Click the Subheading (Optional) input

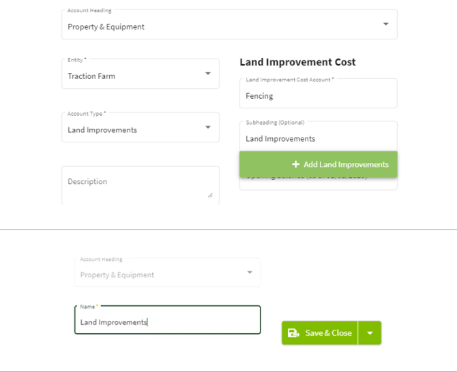point(318,138)
